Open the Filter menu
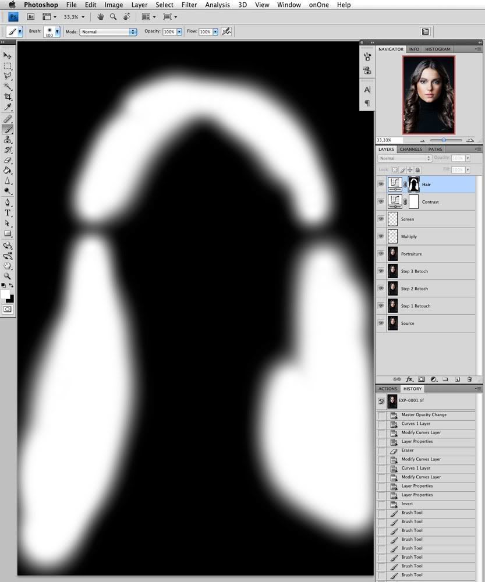The image size is (485, 582). pyautogui.click(x=189, y=5)
